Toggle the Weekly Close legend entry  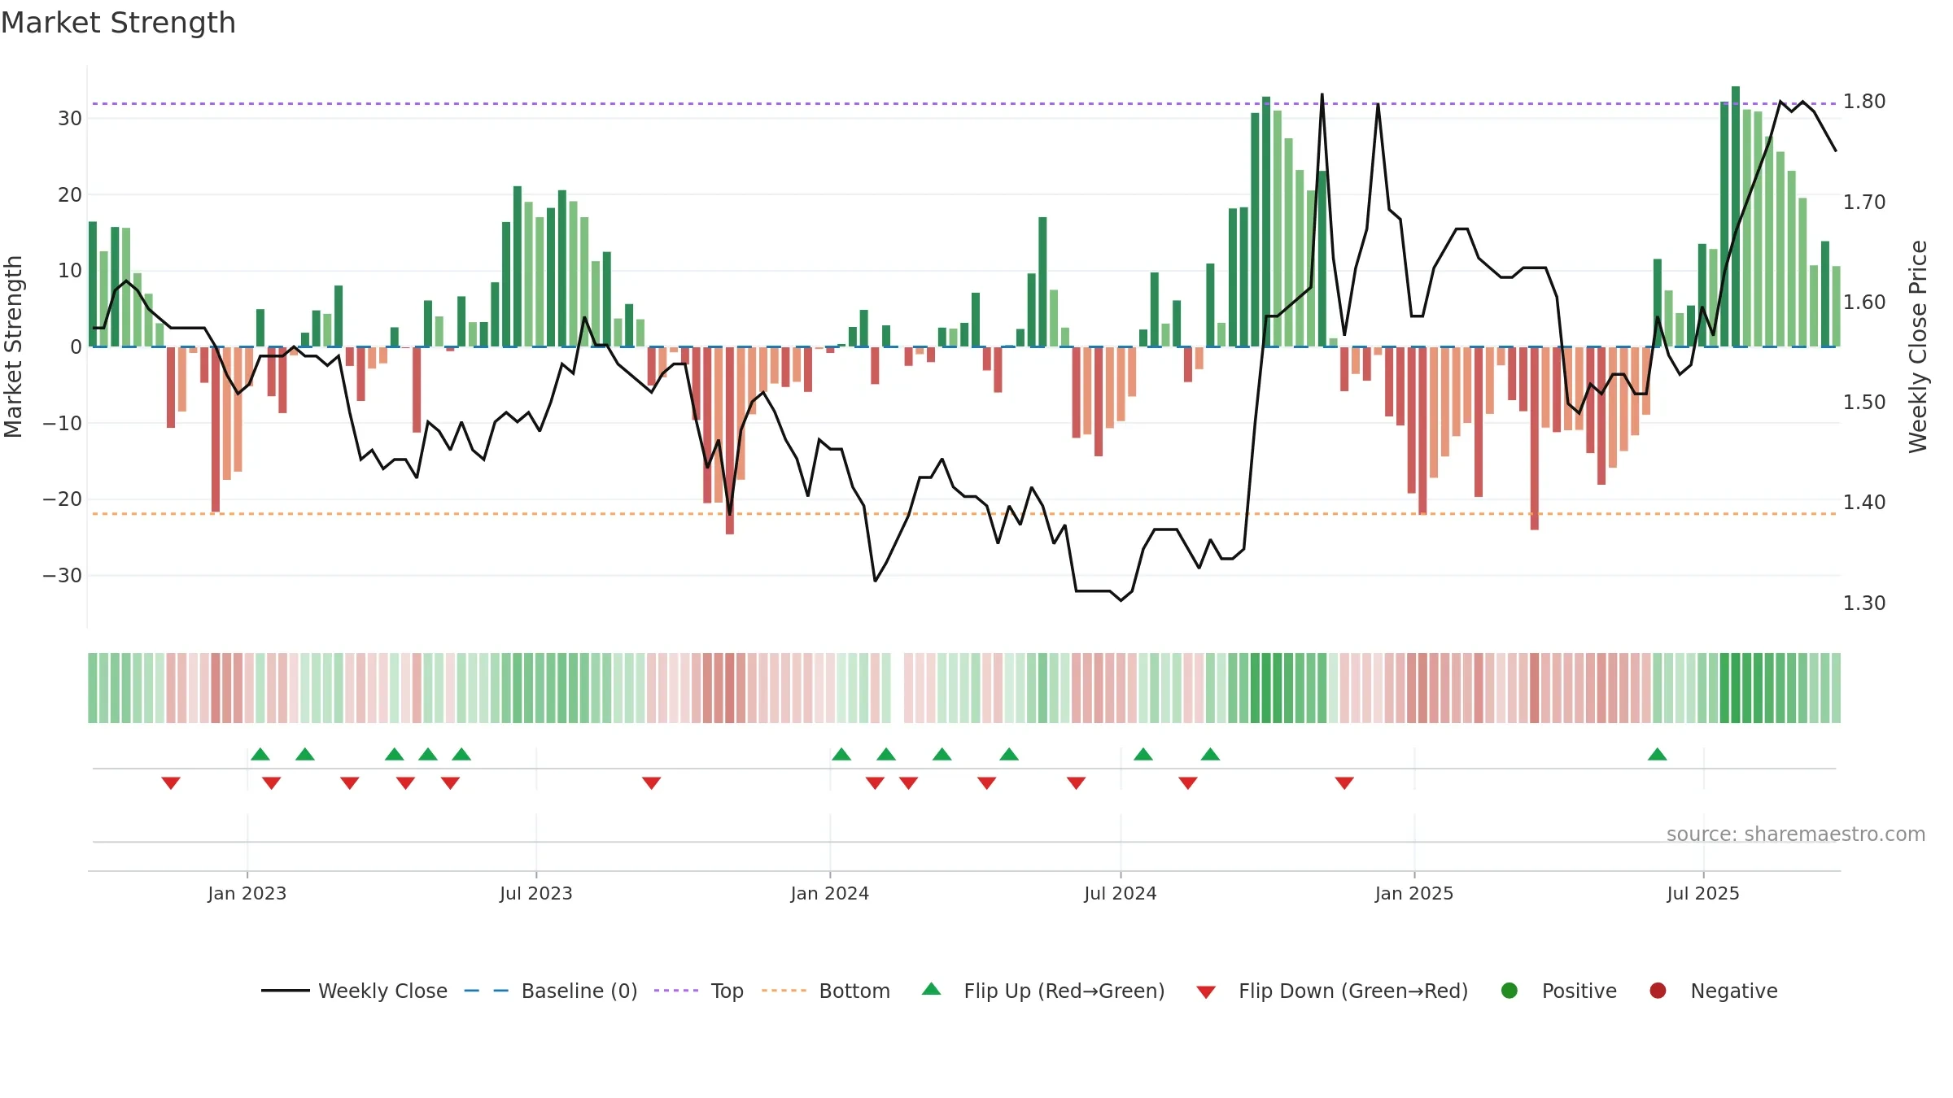coord(354,991)
